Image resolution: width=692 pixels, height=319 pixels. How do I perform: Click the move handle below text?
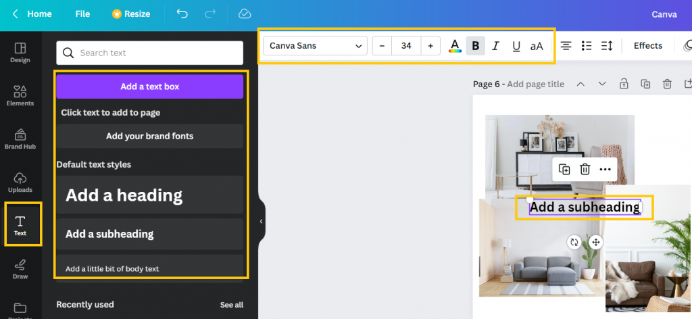point(596,242)
